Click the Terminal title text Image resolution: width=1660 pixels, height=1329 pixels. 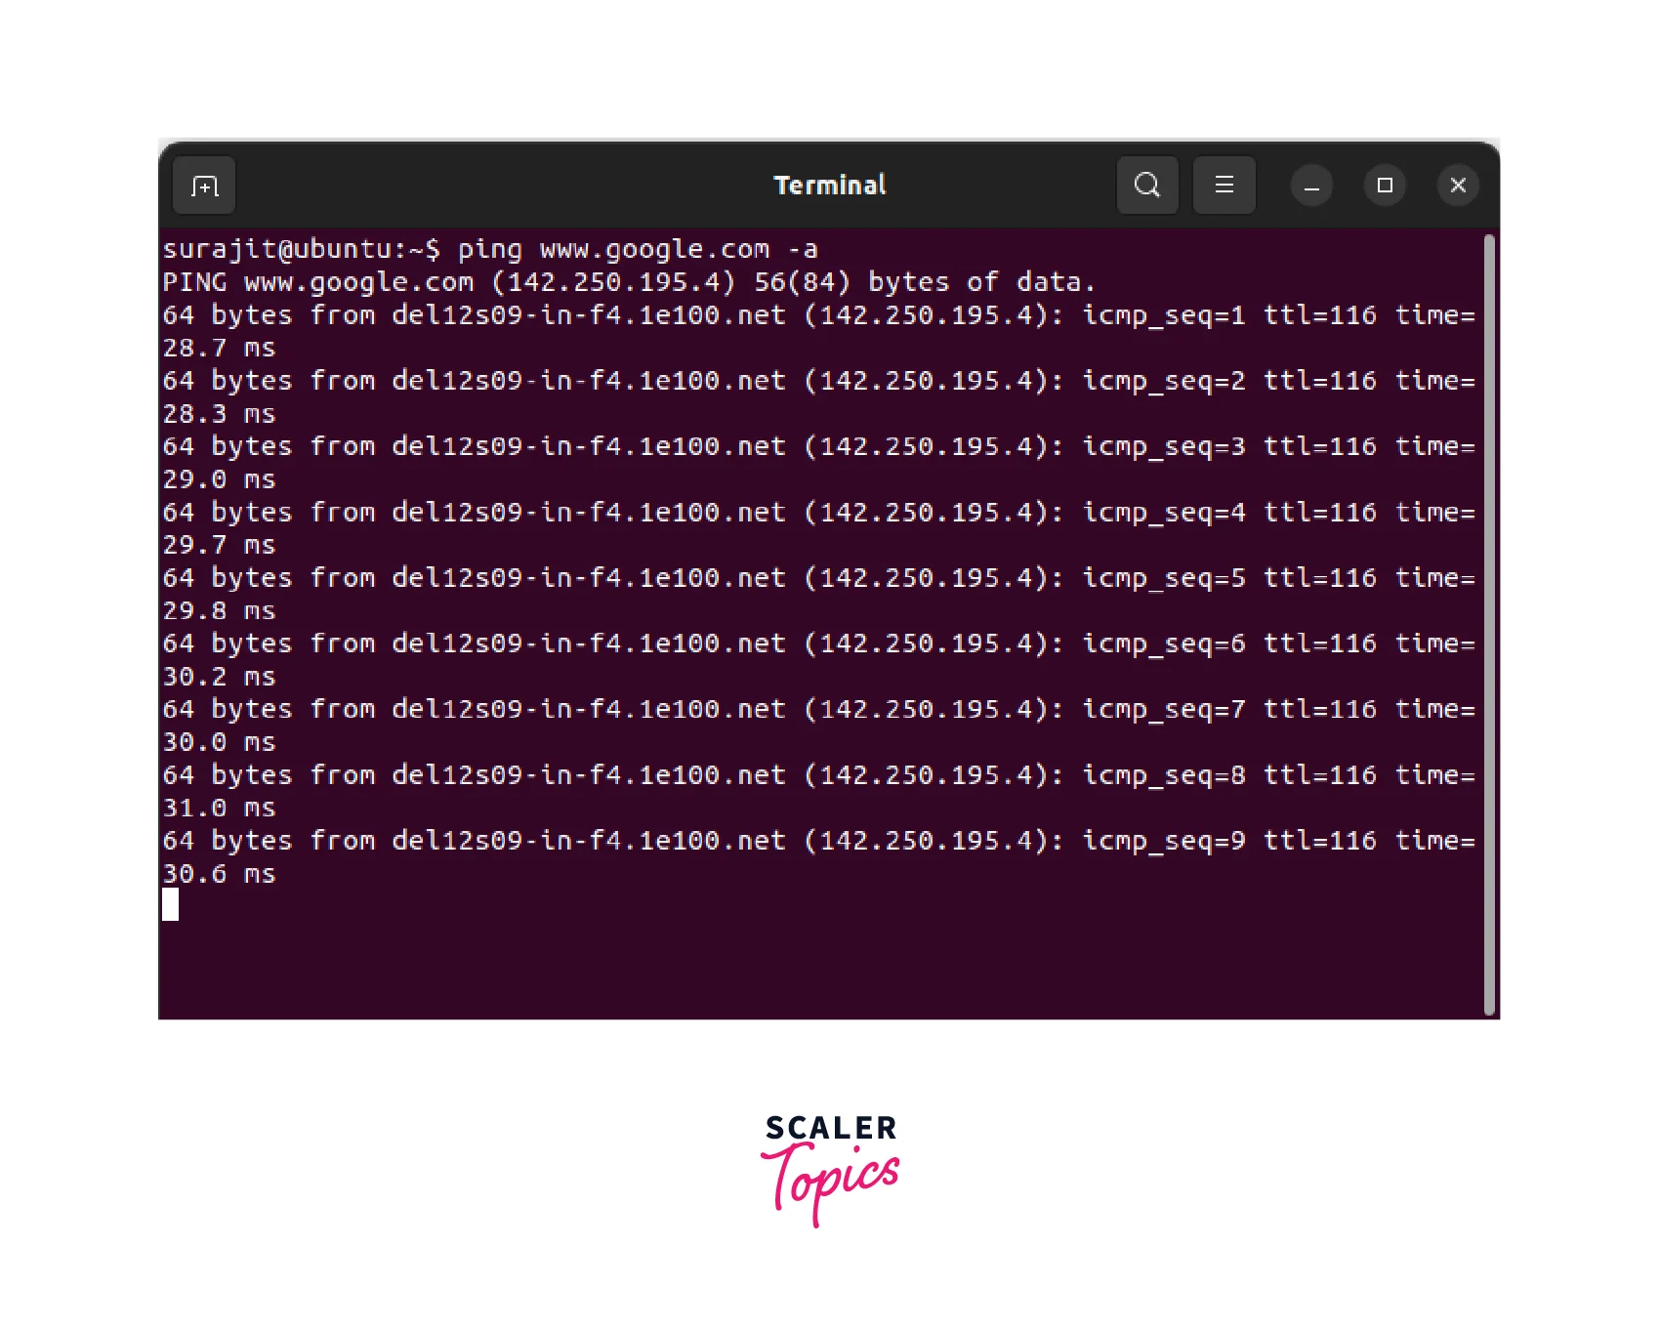coord(830,186)
